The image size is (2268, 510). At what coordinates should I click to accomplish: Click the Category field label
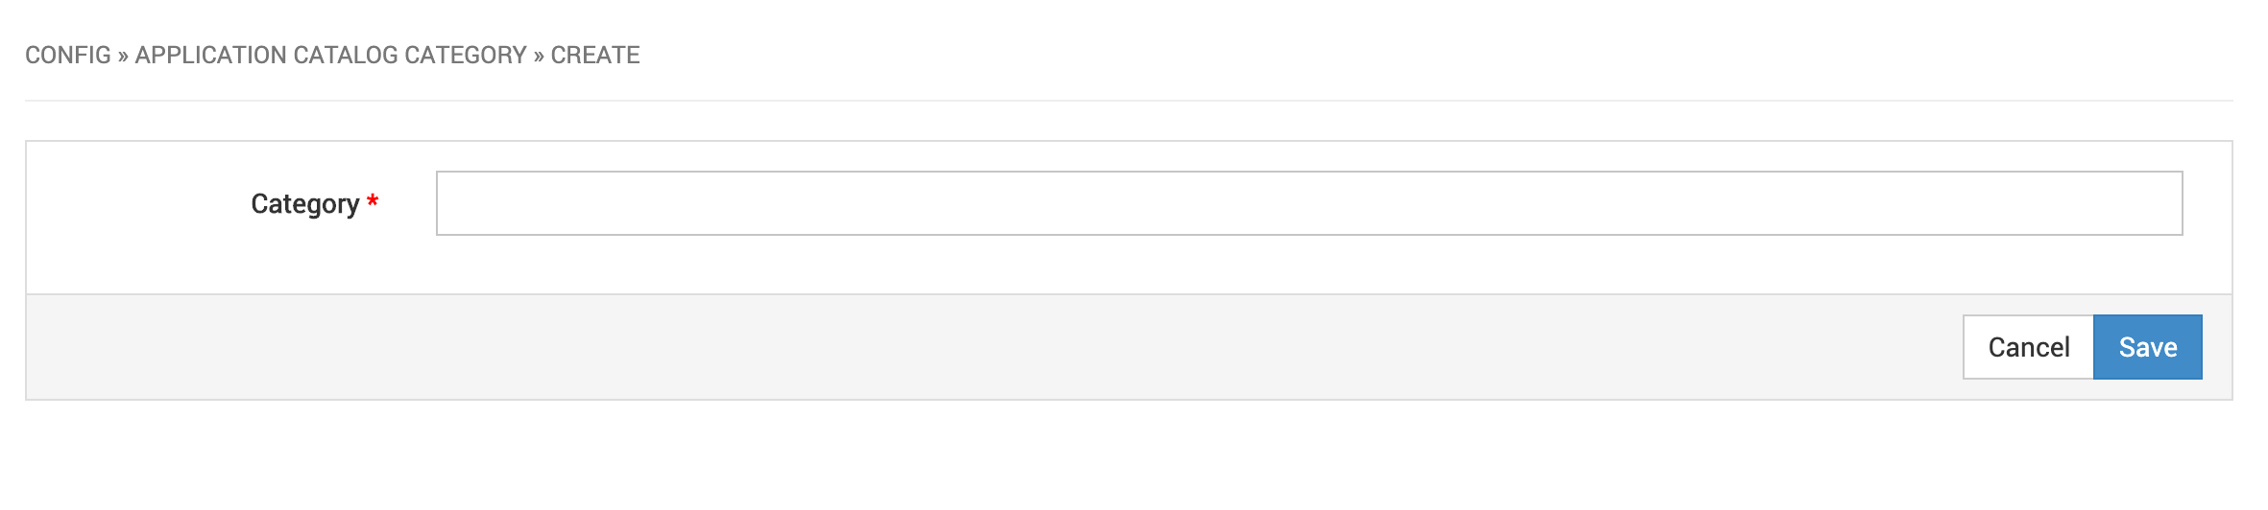[305, 203]
